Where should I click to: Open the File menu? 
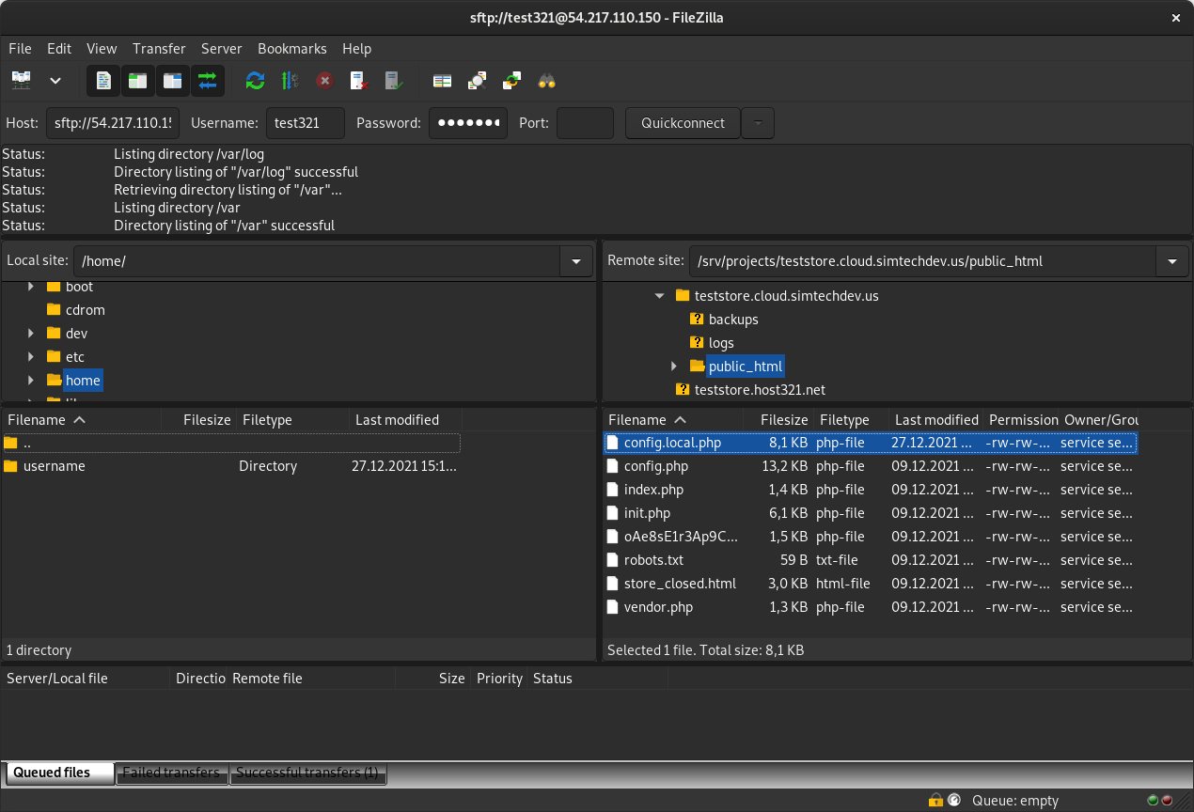[20, 49]
